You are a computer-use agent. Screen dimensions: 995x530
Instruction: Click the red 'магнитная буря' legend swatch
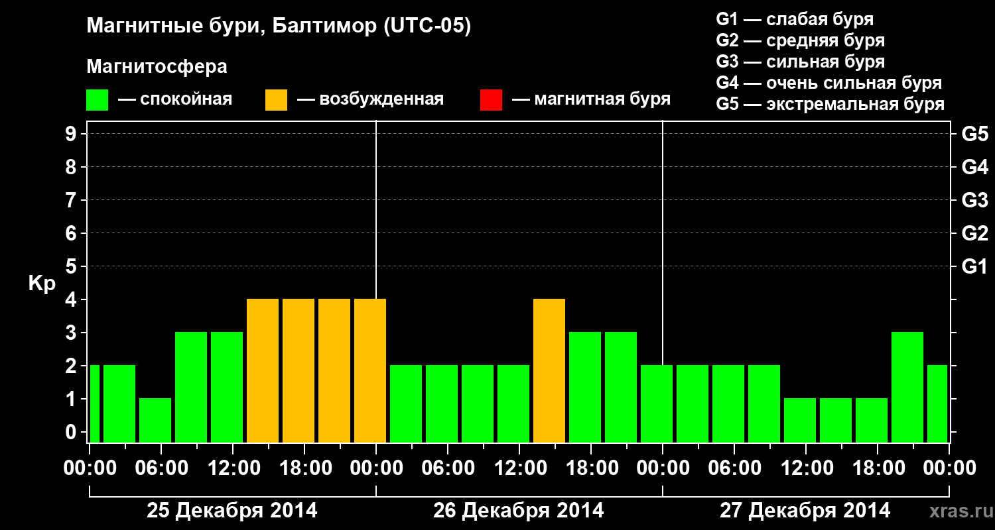491,100
